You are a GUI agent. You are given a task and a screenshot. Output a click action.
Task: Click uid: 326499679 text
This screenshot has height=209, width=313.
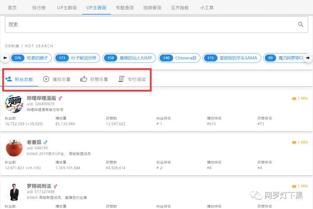click(x=40, y=104)
